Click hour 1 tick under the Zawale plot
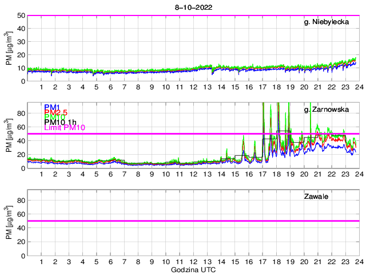This screenshot has width=366, height=275. pyautogui.click(x=42, y=261)
